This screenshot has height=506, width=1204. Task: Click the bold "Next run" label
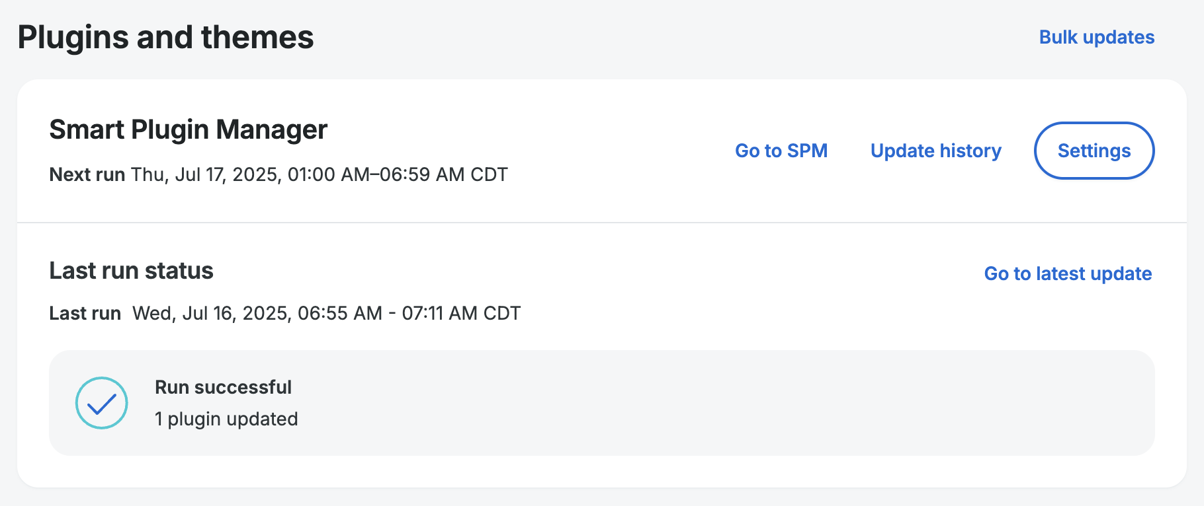click(87, 174)
